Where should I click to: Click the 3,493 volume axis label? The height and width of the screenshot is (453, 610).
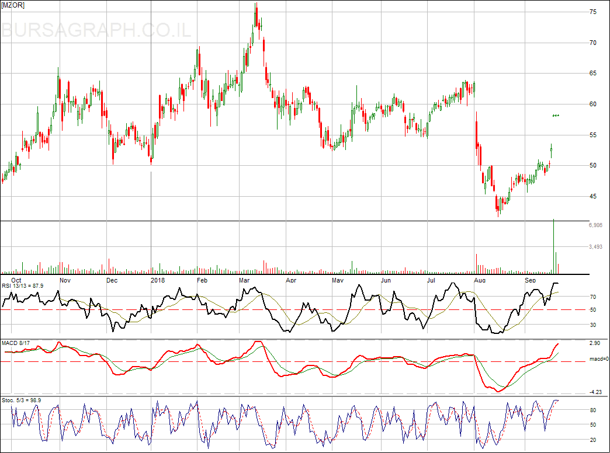coord(595,246)
